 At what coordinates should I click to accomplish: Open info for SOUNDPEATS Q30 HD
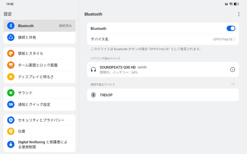(232, 70)
